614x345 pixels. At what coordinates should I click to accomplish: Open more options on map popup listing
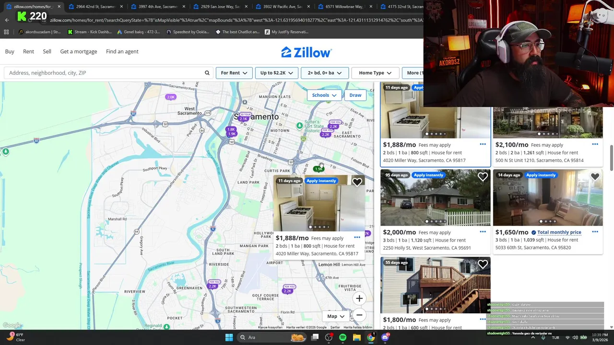click(x=357, y=238)
